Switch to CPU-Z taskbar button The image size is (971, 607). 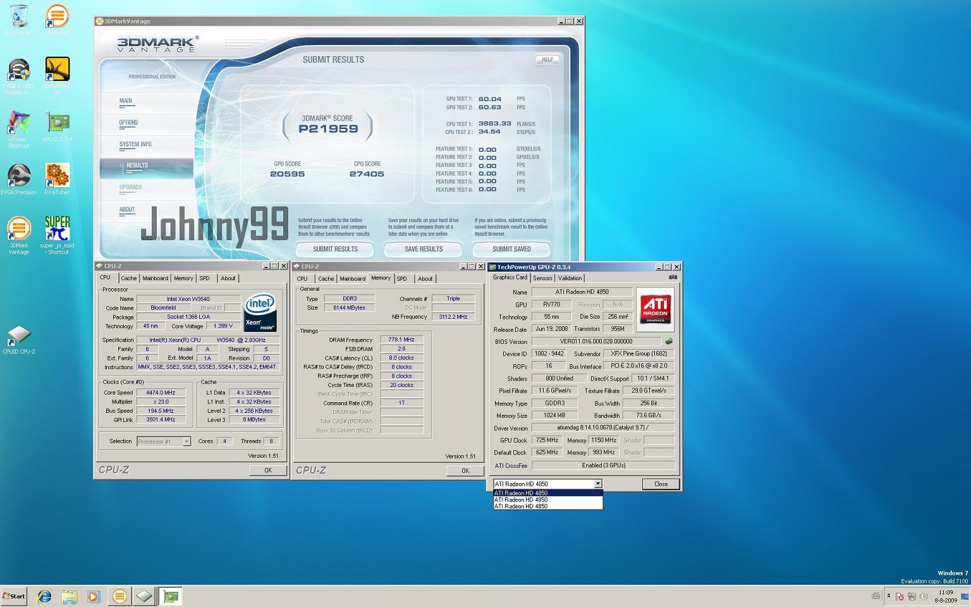pos(144,596)
